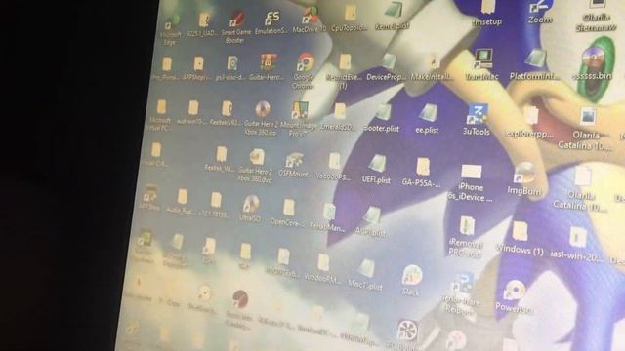
Task: Select the Booter.plist file
Action: 382,119
